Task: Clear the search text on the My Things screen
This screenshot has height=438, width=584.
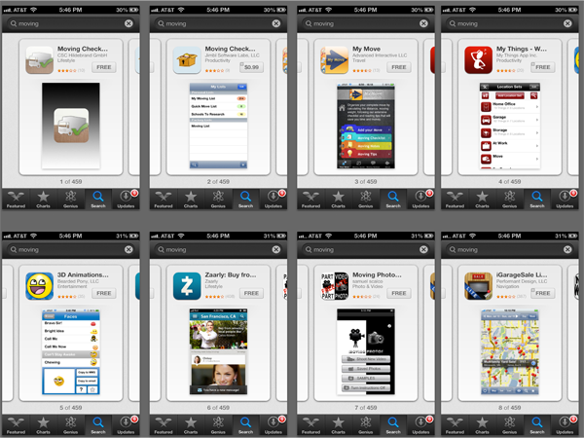Action: (567, 23)
